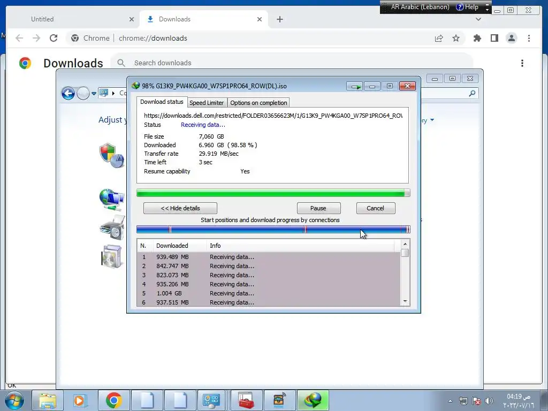
Task: Select connection row 3 with 823.073 MB
Action: pyautogui.click(x=269, y=275)
